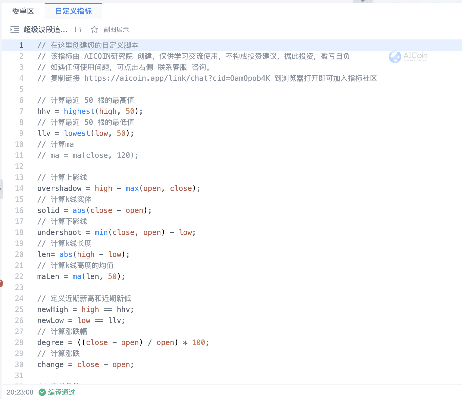This screenshot has width=462, height=399.
Task: Click the ma function call on line 22
Action: 77,276
